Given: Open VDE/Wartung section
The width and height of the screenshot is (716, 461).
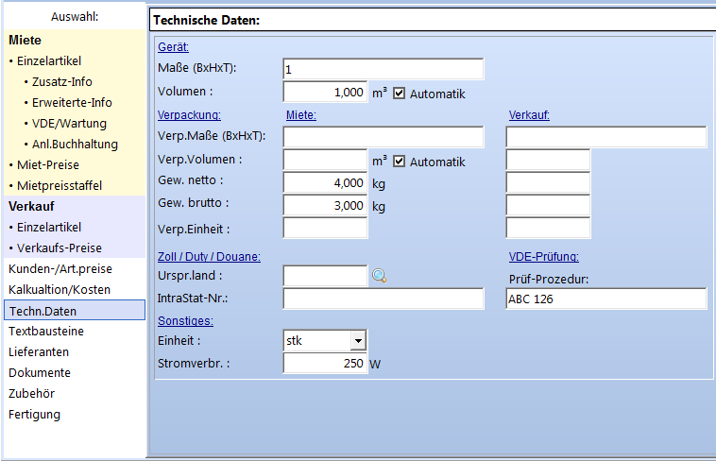Looking at the screenshot, I should (69, 124).
